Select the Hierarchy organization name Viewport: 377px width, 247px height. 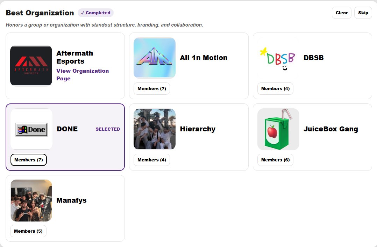click(x=198, y=129)
